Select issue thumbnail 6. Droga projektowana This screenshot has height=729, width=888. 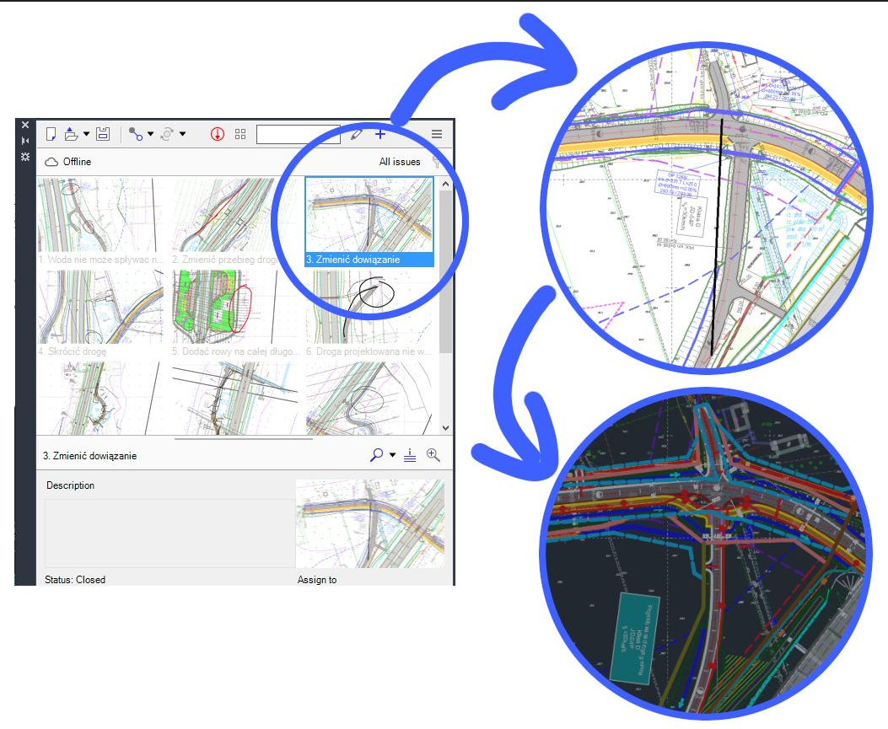pos(369,313)
